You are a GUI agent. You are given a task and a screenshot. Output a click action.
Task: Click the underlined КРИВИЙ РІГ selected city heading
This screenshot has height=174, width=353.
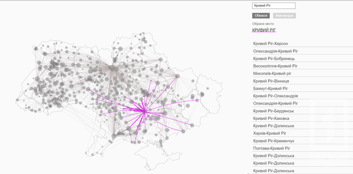(264, 30)
